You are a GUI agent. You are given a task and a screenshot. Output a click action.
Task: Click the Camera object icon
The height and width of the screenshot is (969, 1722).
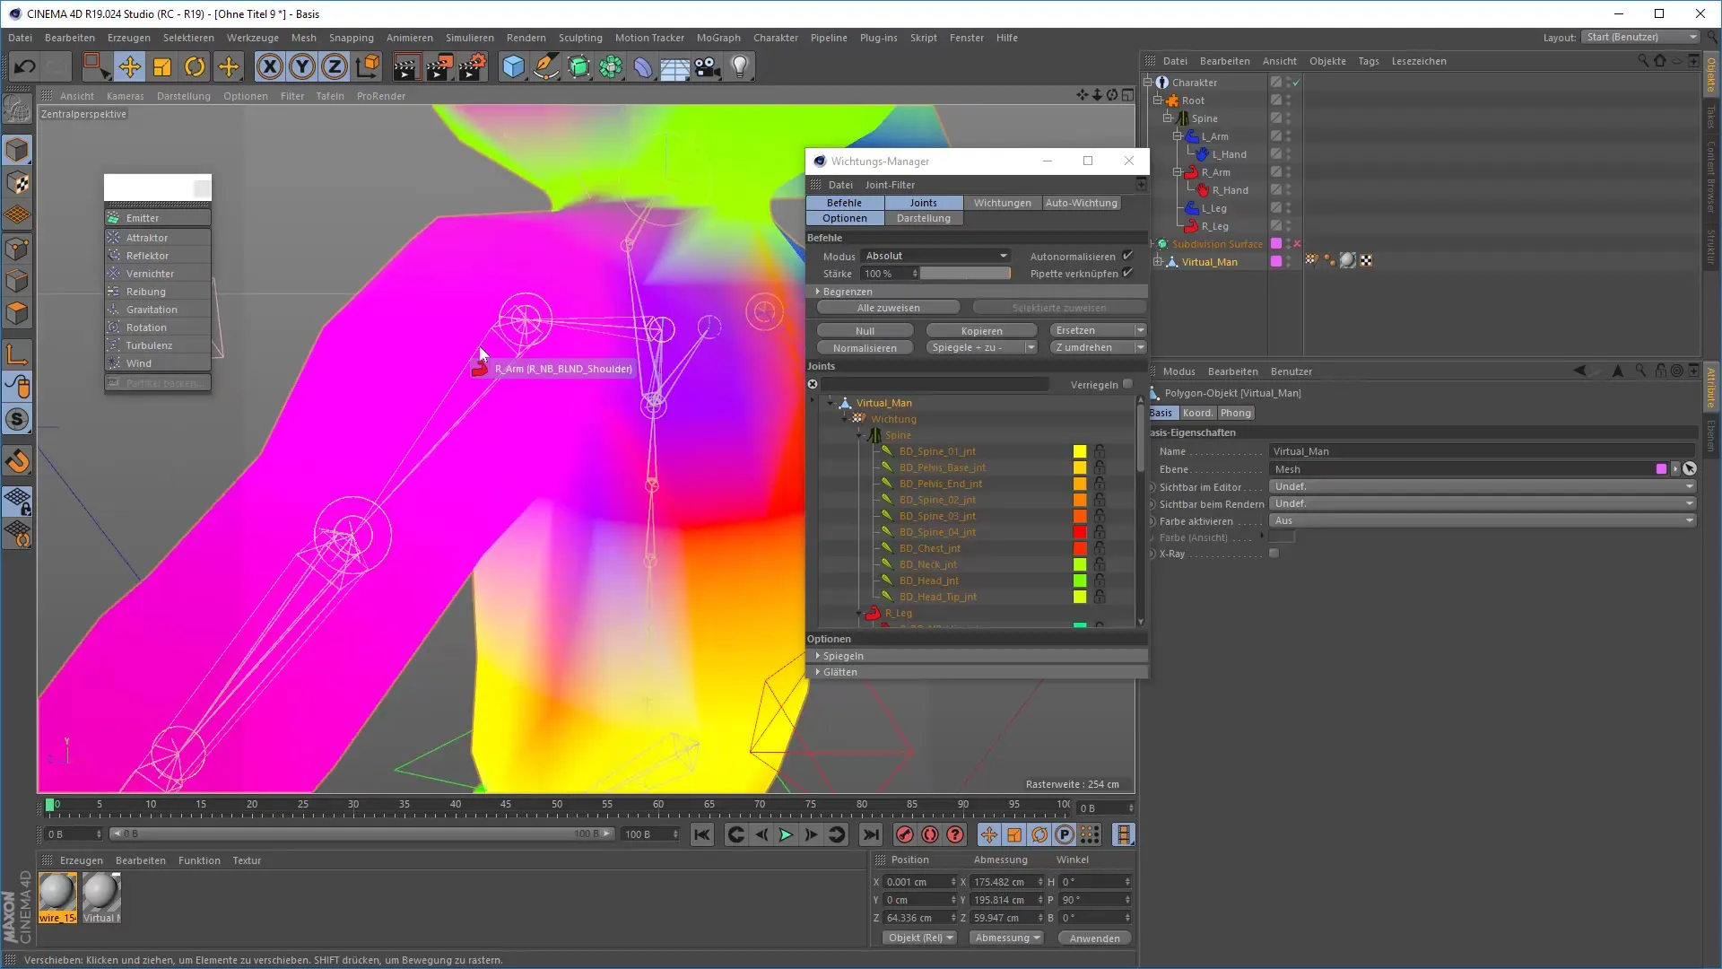point(708,66)
